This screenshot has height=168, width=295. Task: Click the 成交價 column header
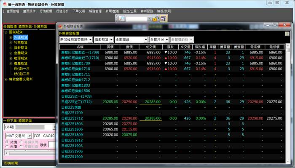pos(150,47)
